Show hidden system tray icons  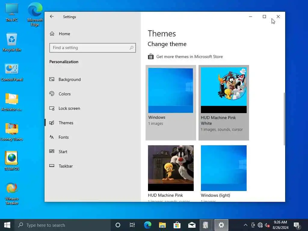[245, 225]
